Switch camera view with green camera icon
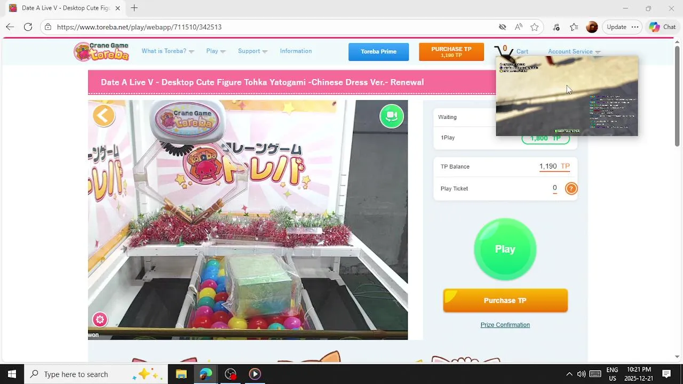Image resolution: width=683 pixels, height=384 pixels. point(392,116)
